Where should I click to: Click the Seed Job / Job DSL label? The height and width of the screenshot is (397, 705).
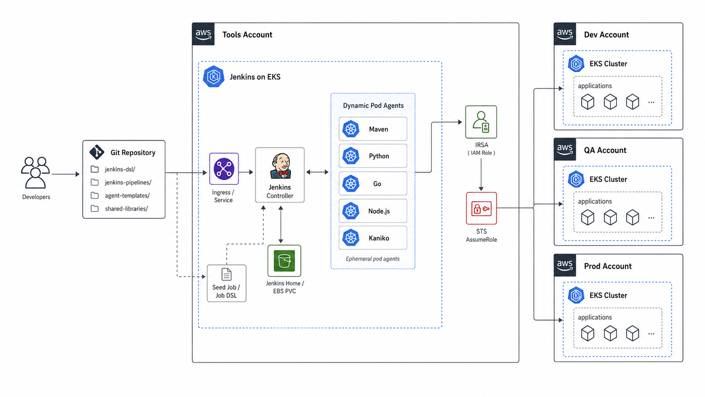(x=226, y=291)
